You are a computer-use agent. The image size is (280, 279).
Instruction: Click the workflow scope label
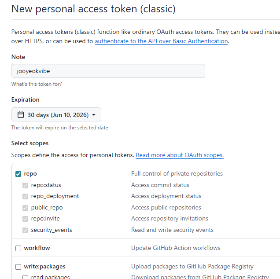pyautogui.click(x=37, y=248)
